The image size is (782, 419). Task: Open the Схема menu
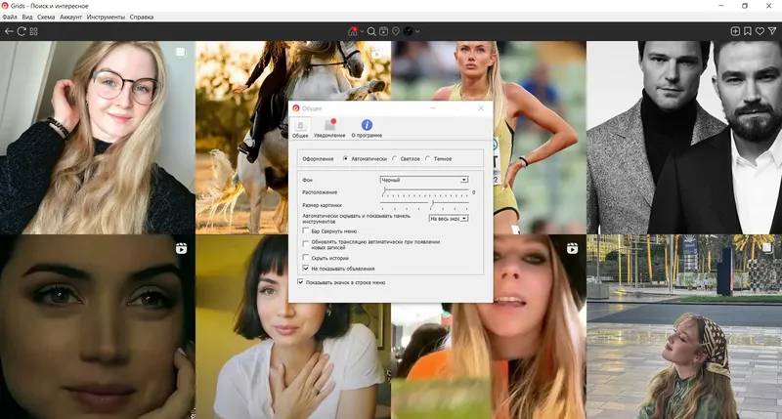tap(46, 17)
